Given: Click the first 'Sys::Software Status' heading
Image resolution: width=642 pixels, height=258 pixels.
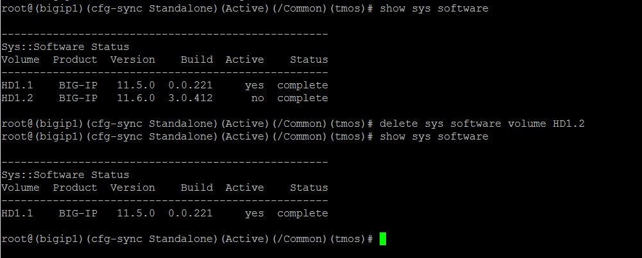Looking at the screenshot, I should pos(65,47).
